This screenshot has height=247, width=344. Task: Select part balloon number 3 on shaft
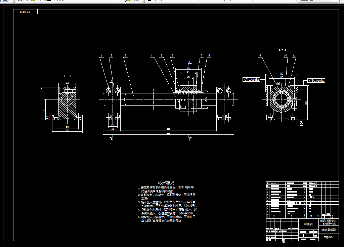126,55
